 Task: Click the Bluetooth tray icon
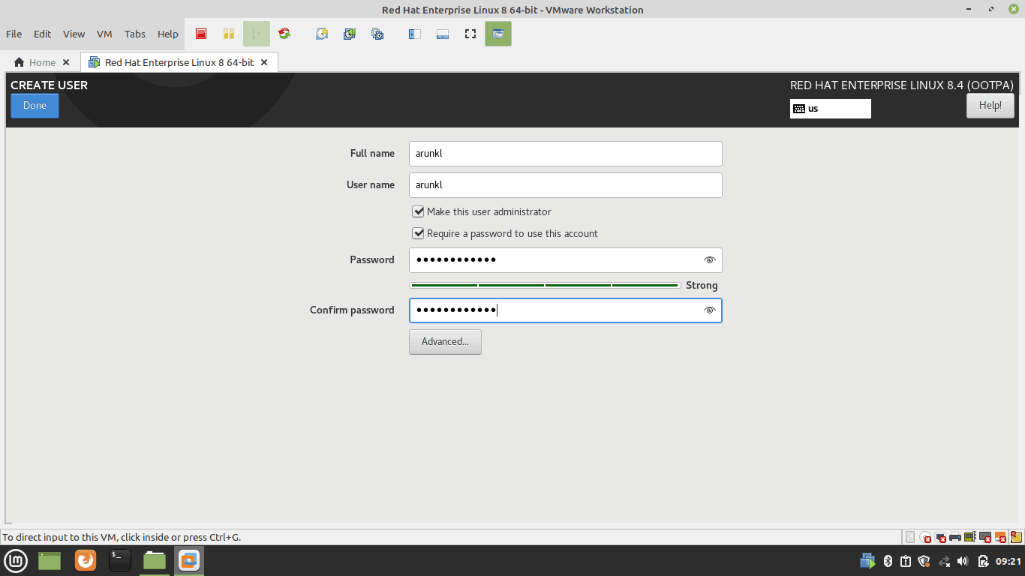click(887, 561)
